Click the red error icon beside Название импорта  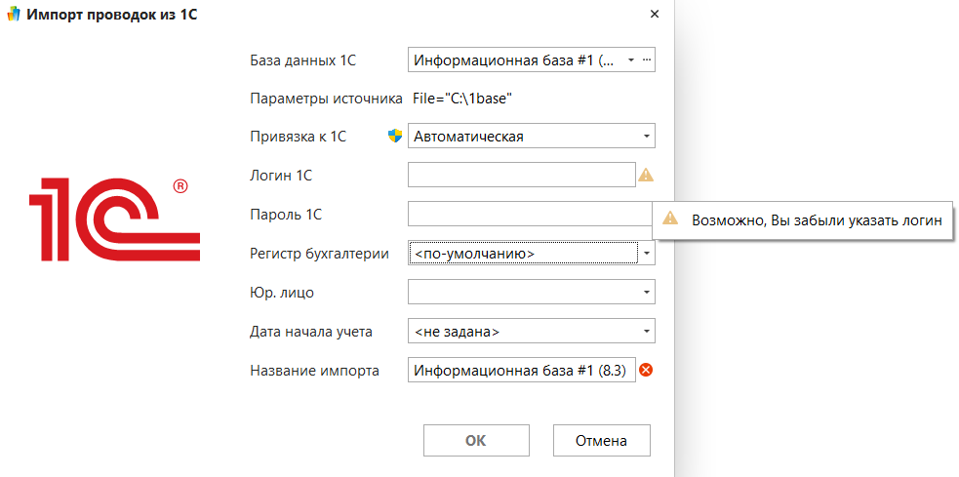click(646, 370)
